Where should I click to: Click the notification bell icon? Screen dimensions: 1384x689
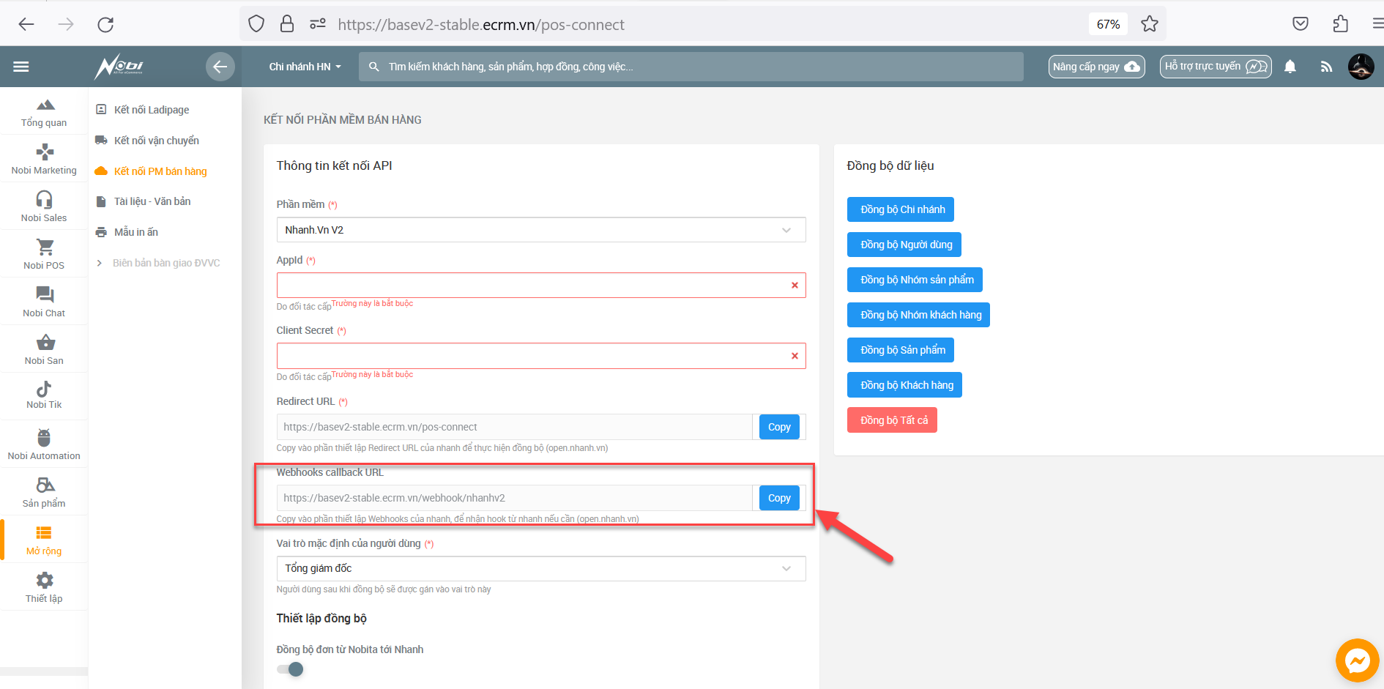tap(1290, 67)
